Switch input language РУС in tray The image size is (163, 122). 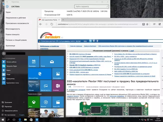point(151,120)
